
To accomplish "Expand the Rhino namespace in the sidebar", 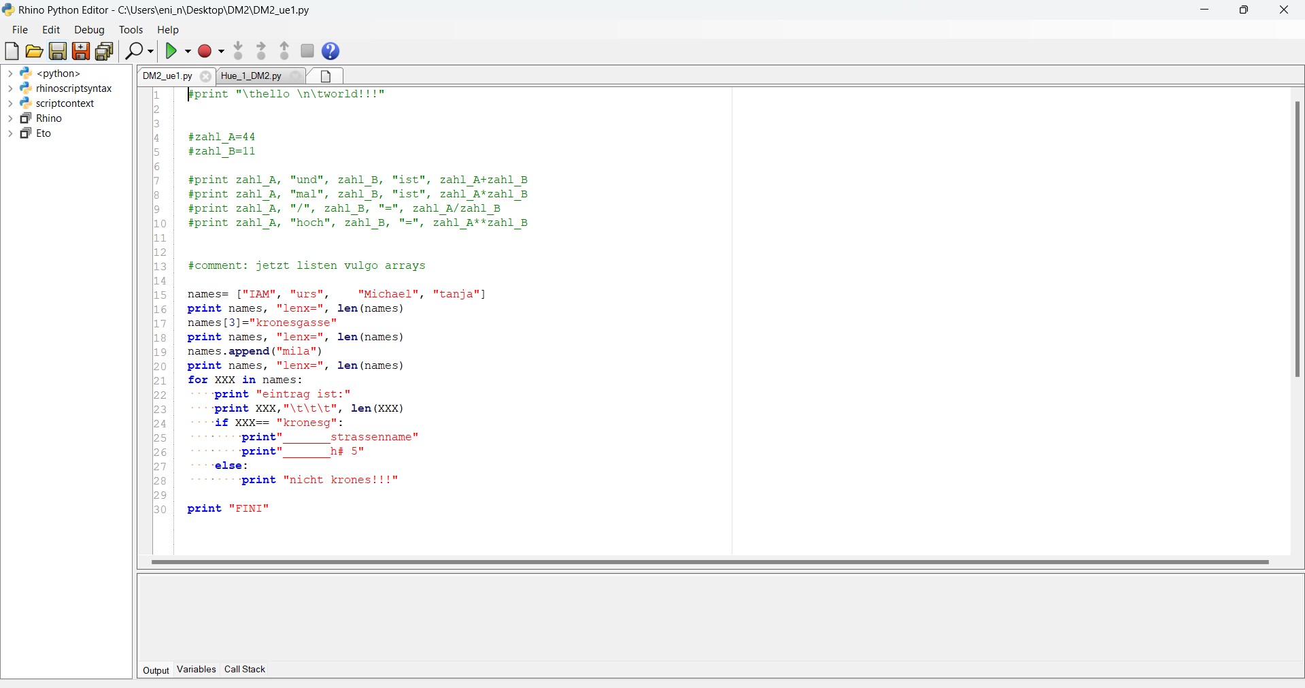I will pyautogui.click(x=10, y=118).
